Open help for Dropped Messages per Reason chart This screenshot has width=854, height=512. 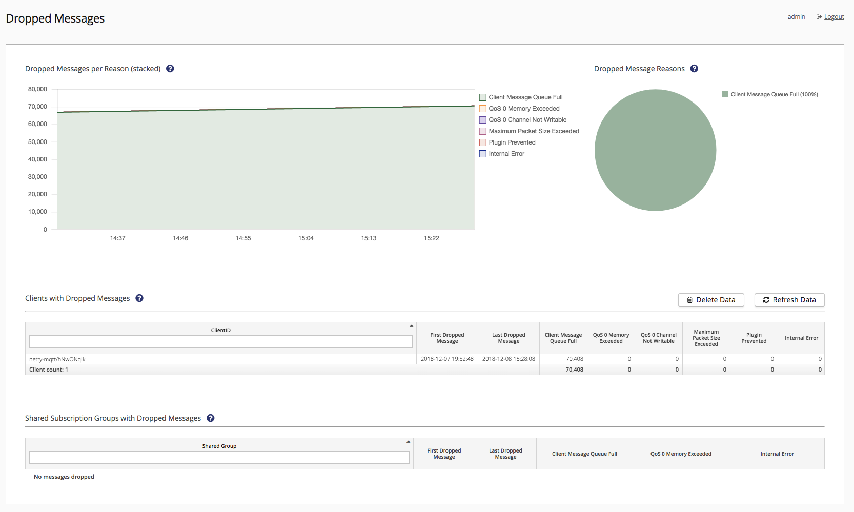170,69
